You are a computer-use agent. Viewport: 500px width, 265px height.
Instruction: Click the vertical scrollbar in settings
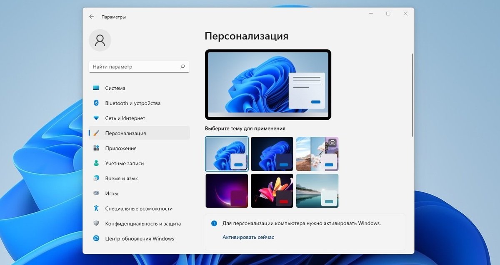coord(412,95)
